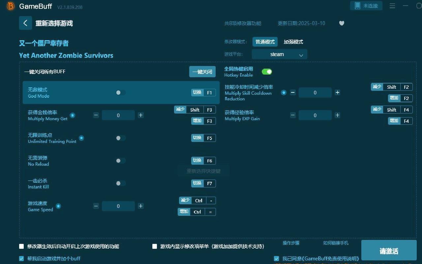This screenshot has width=422, height=264.
Task: Click F6 hotkey for No Reload
Action: (203, 161)
